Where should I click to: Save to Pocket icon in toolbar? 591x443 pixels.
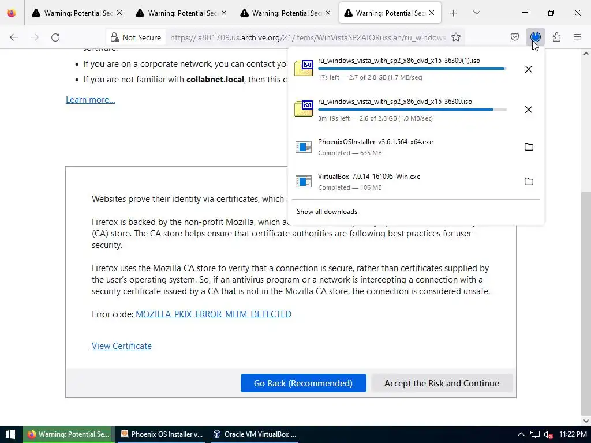515,37
